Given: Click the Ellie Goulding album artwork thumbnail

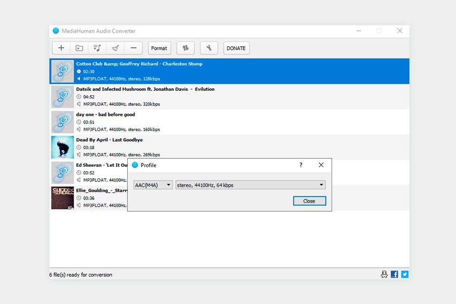Looking at the screenshot, I should (x=62, y=198).
